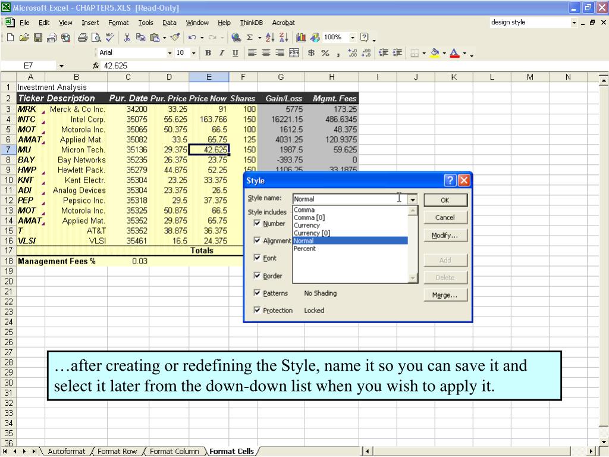Screen dimensions: 609x457
Task: Open Print Preview
Action: (x=96, y=37)
